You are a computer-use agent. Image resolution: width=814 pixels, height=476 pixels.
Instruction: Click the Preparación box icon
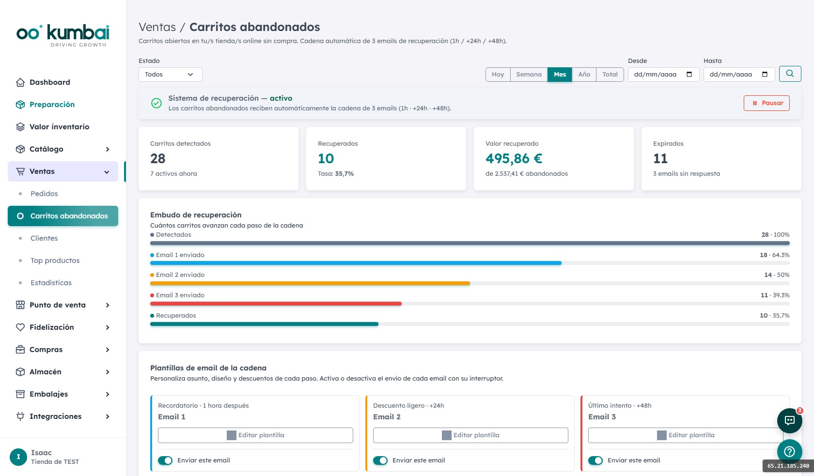click(20, 105)
